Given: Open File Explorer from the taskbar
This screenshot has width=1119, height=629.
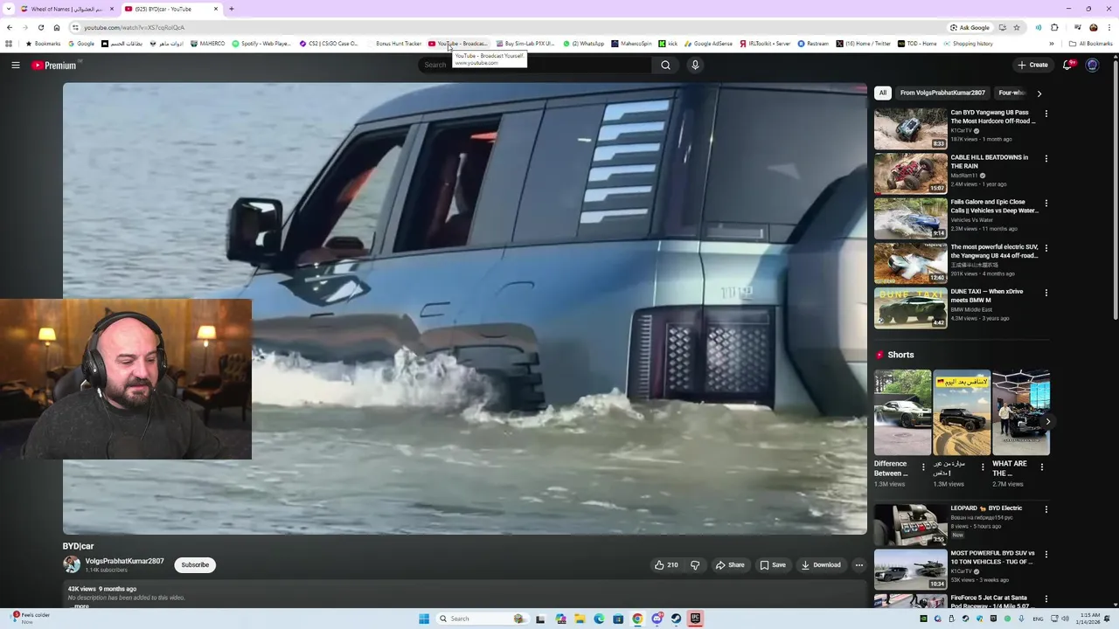Looking at the screenshot, I should pos(580,619).
